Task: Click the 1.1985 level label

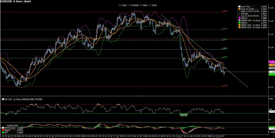Action: (x=224, y=48)
